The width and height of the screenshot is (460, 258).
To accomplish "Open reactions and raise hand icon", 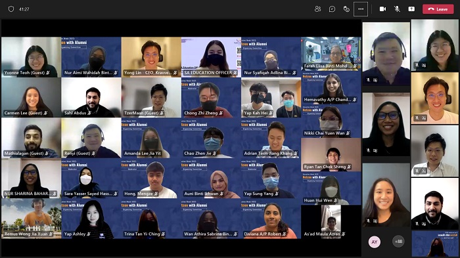I will pos(346,9).
